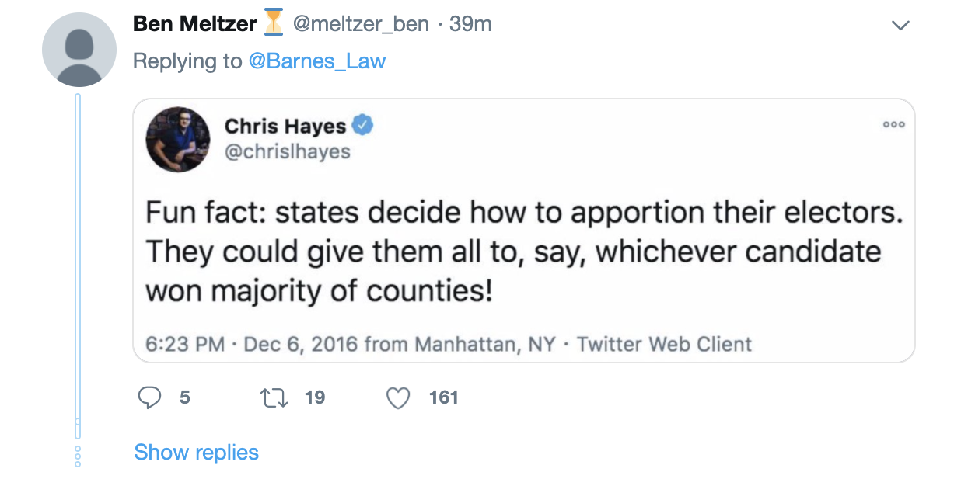
Task: Click Chris Hayes profile picture
Action: pyautogui.click(x=178, y=139)
